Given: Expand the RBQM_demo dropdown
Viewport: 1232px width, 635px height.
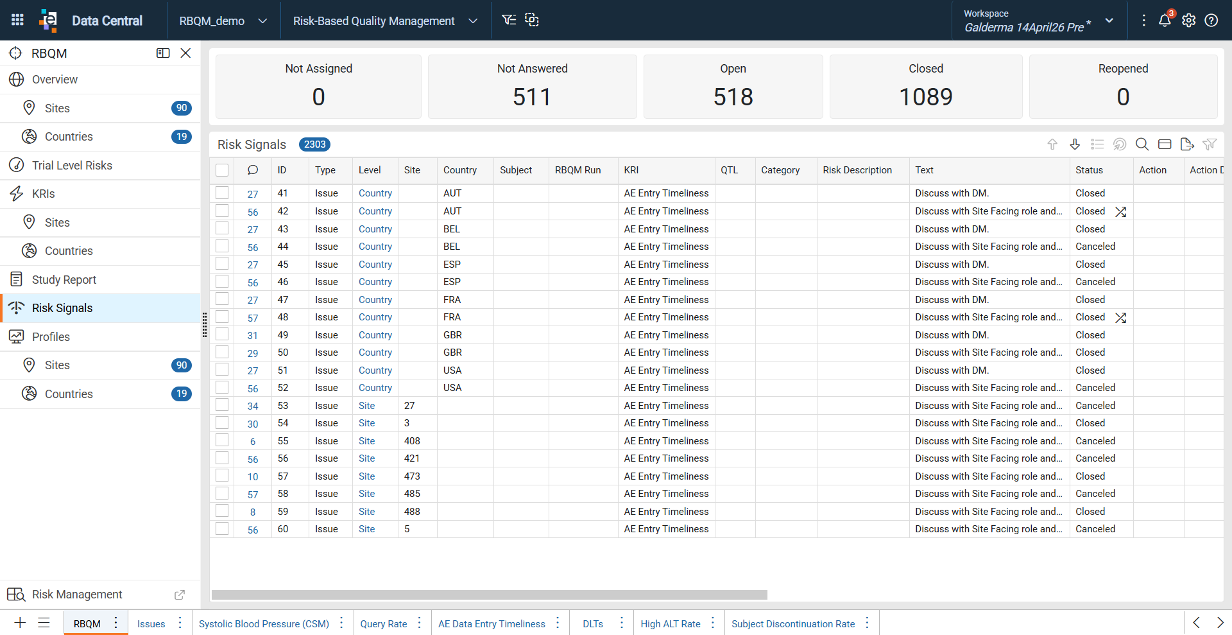Looking at the screenshot, I should pos(223,21).
